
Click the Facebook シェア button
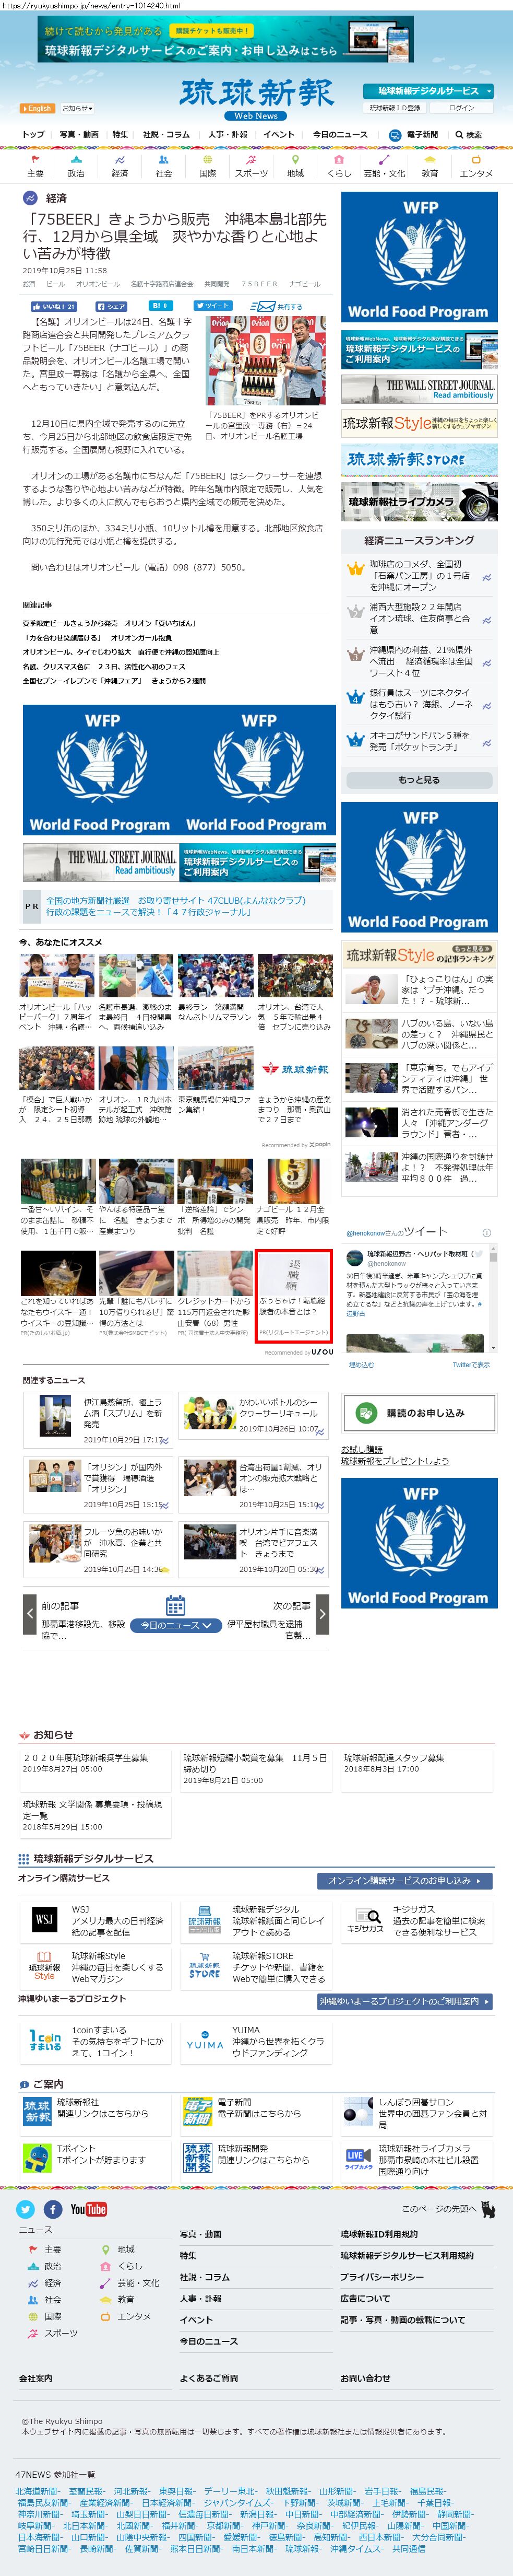(111, 306)
